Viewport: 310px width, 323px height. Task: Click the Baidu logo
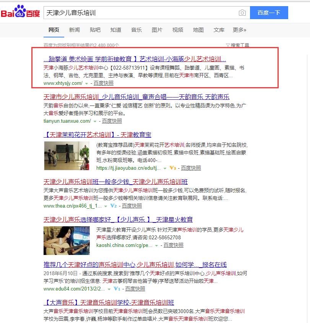[x=20, y=11]
